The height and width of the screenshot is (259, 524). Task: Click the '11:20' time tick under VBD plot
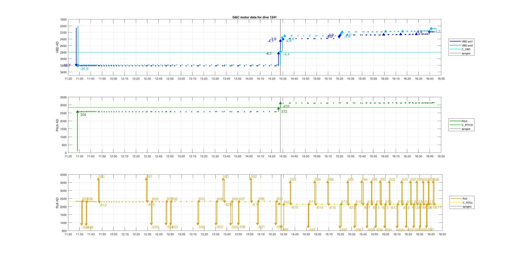[68, 78]
